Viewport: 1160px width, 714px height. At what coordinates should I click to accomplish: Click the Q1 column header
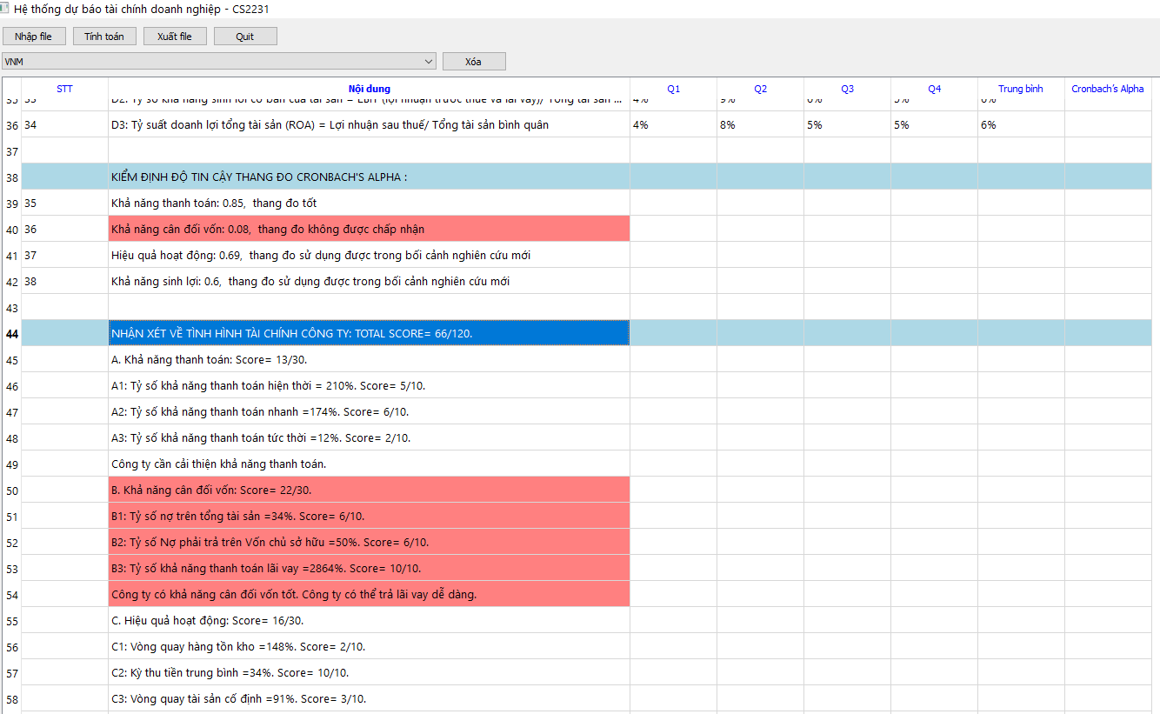(674, 89)
